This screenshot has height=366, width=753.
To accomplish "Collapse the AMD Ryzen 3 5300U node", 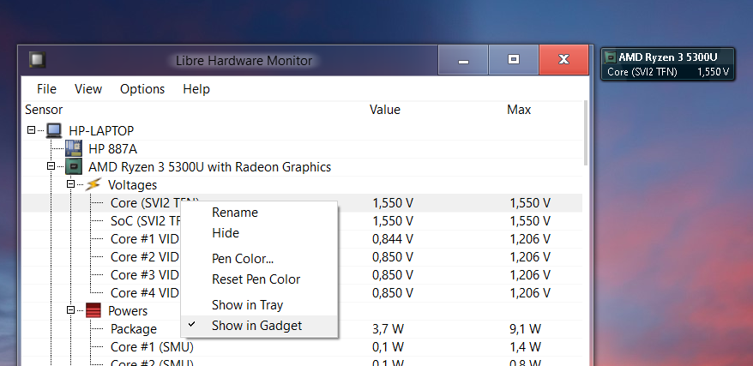I will [x=51, y=166].
